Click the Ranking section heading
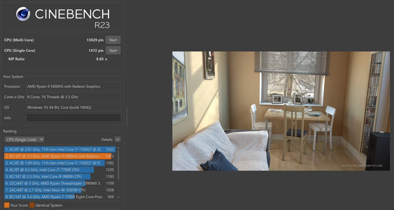Screen dimensions: 394x210 [10, 131]
